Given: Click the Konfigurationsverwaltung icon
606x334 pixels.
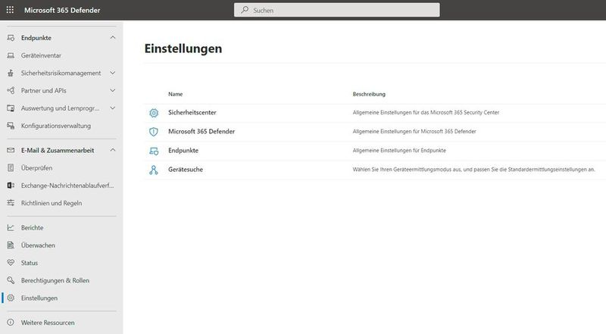Looking at the screenshot, I should (11, 126).
